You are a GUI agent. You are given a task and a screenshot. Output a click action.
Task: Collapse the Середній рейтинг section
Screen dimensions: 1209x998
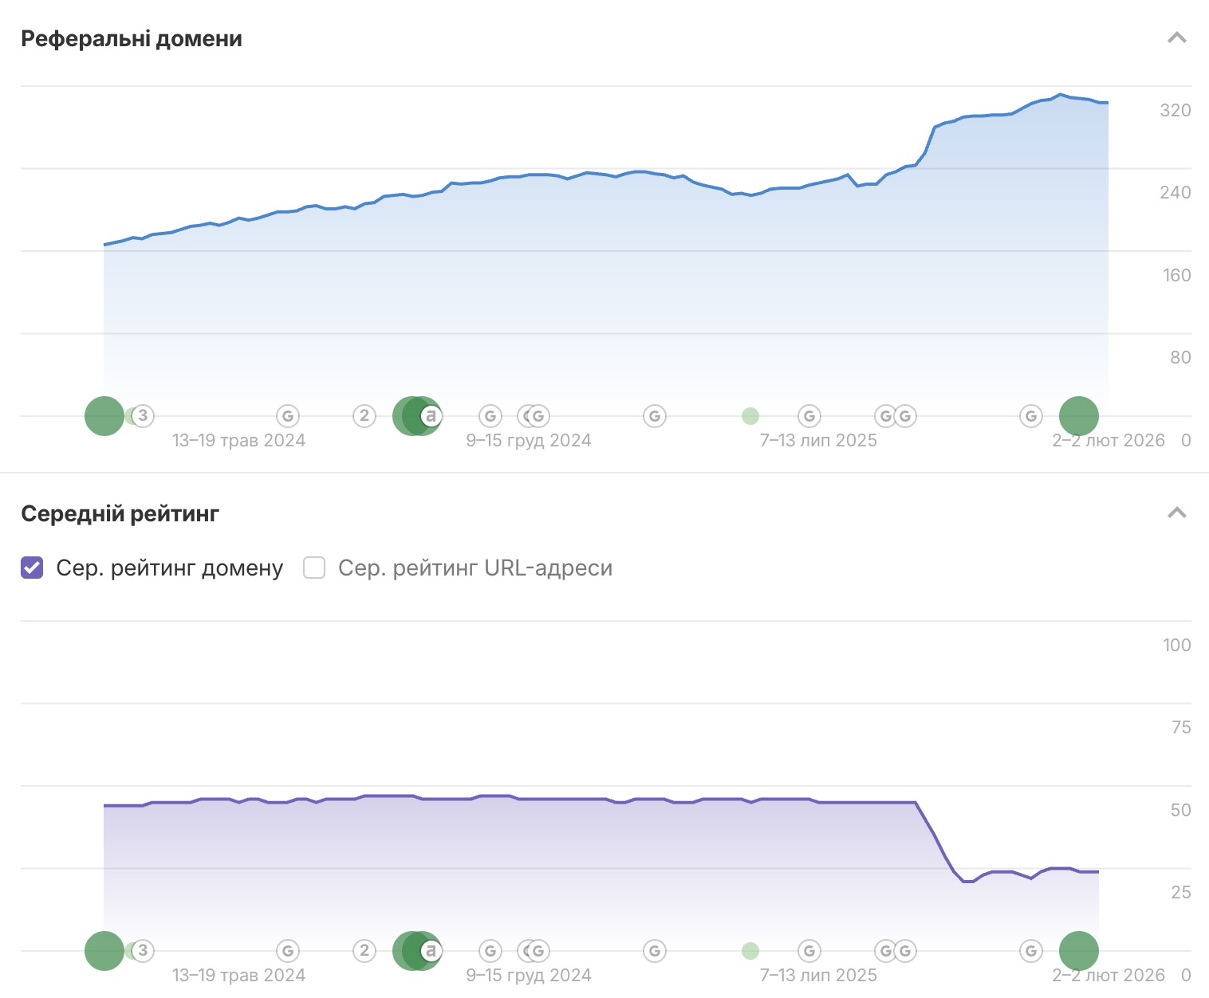click(1176, 513)
